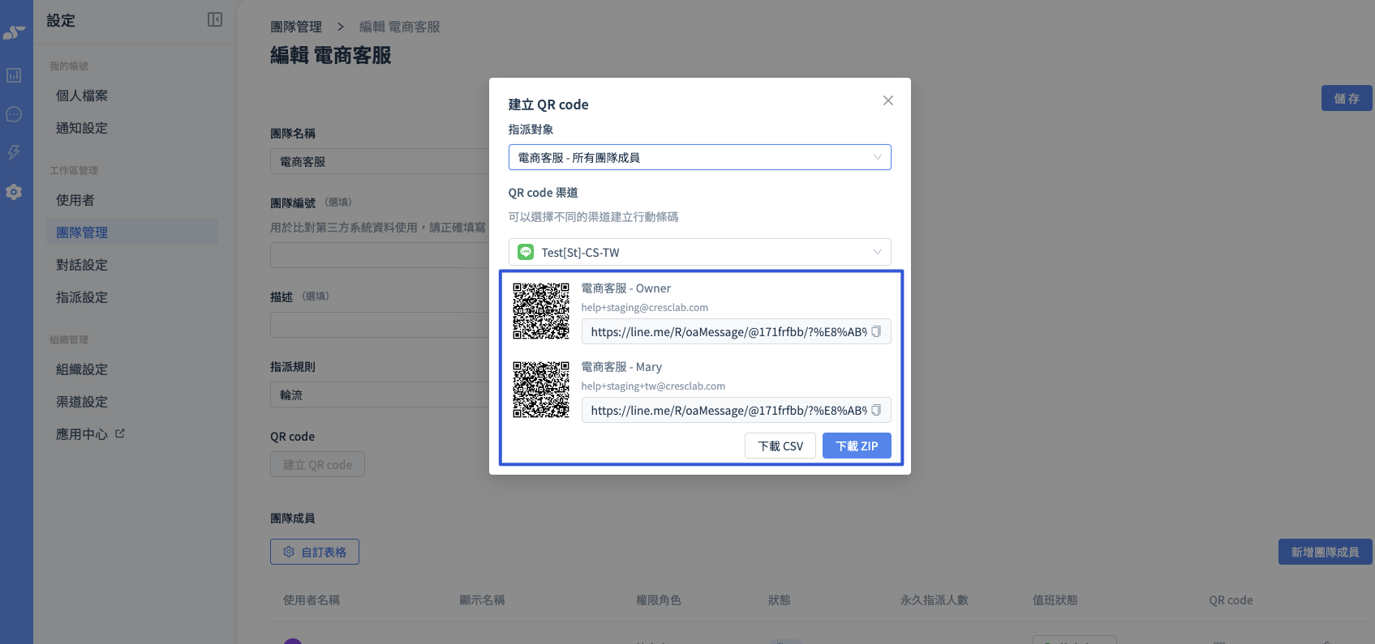The width and height of the screenshot is (1375, 644).
Task: Click the Mary QR code image
Action: 541,389
